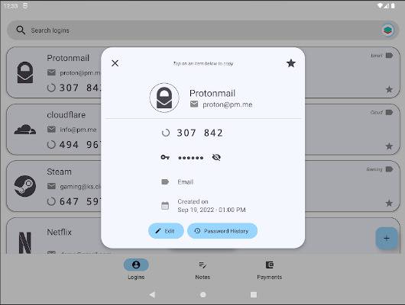Click the Email tag label in dialog
Screen dimensions: 405x305
point(186,182)
